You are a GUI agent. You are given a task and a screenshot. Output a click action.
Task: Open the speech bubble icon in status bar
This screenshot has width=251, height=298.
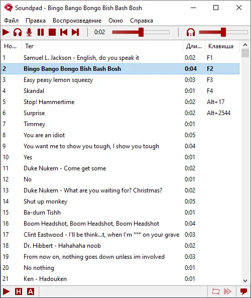(243, 291)
